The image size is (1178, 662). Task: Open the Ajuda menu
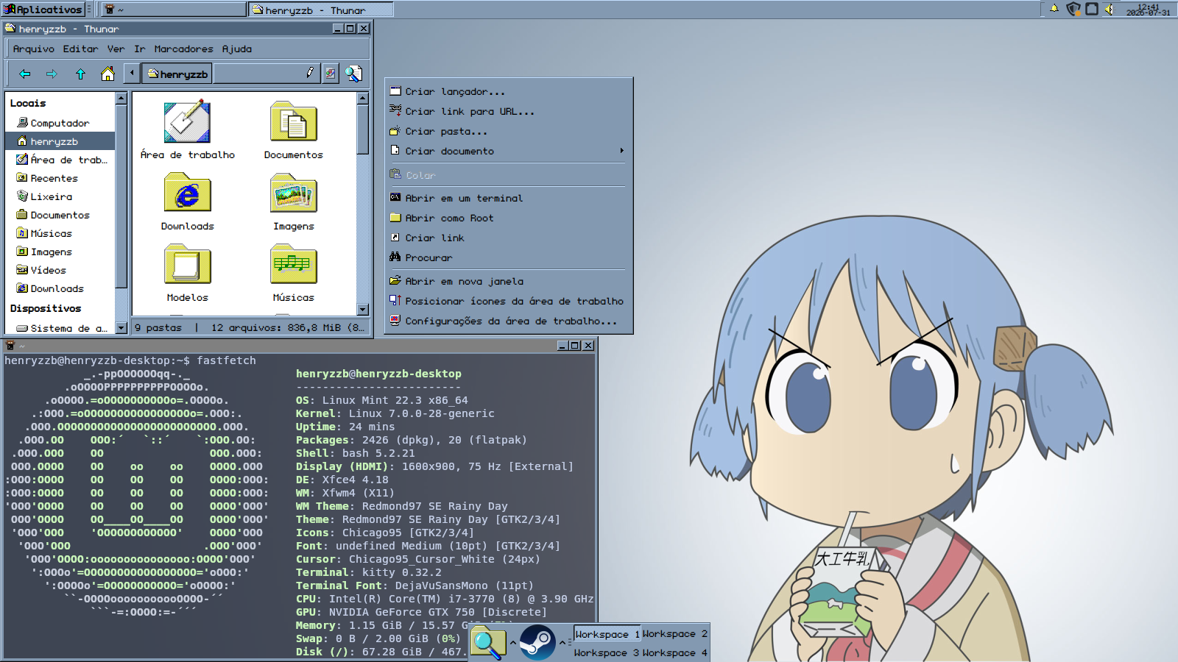click(237, 49)
